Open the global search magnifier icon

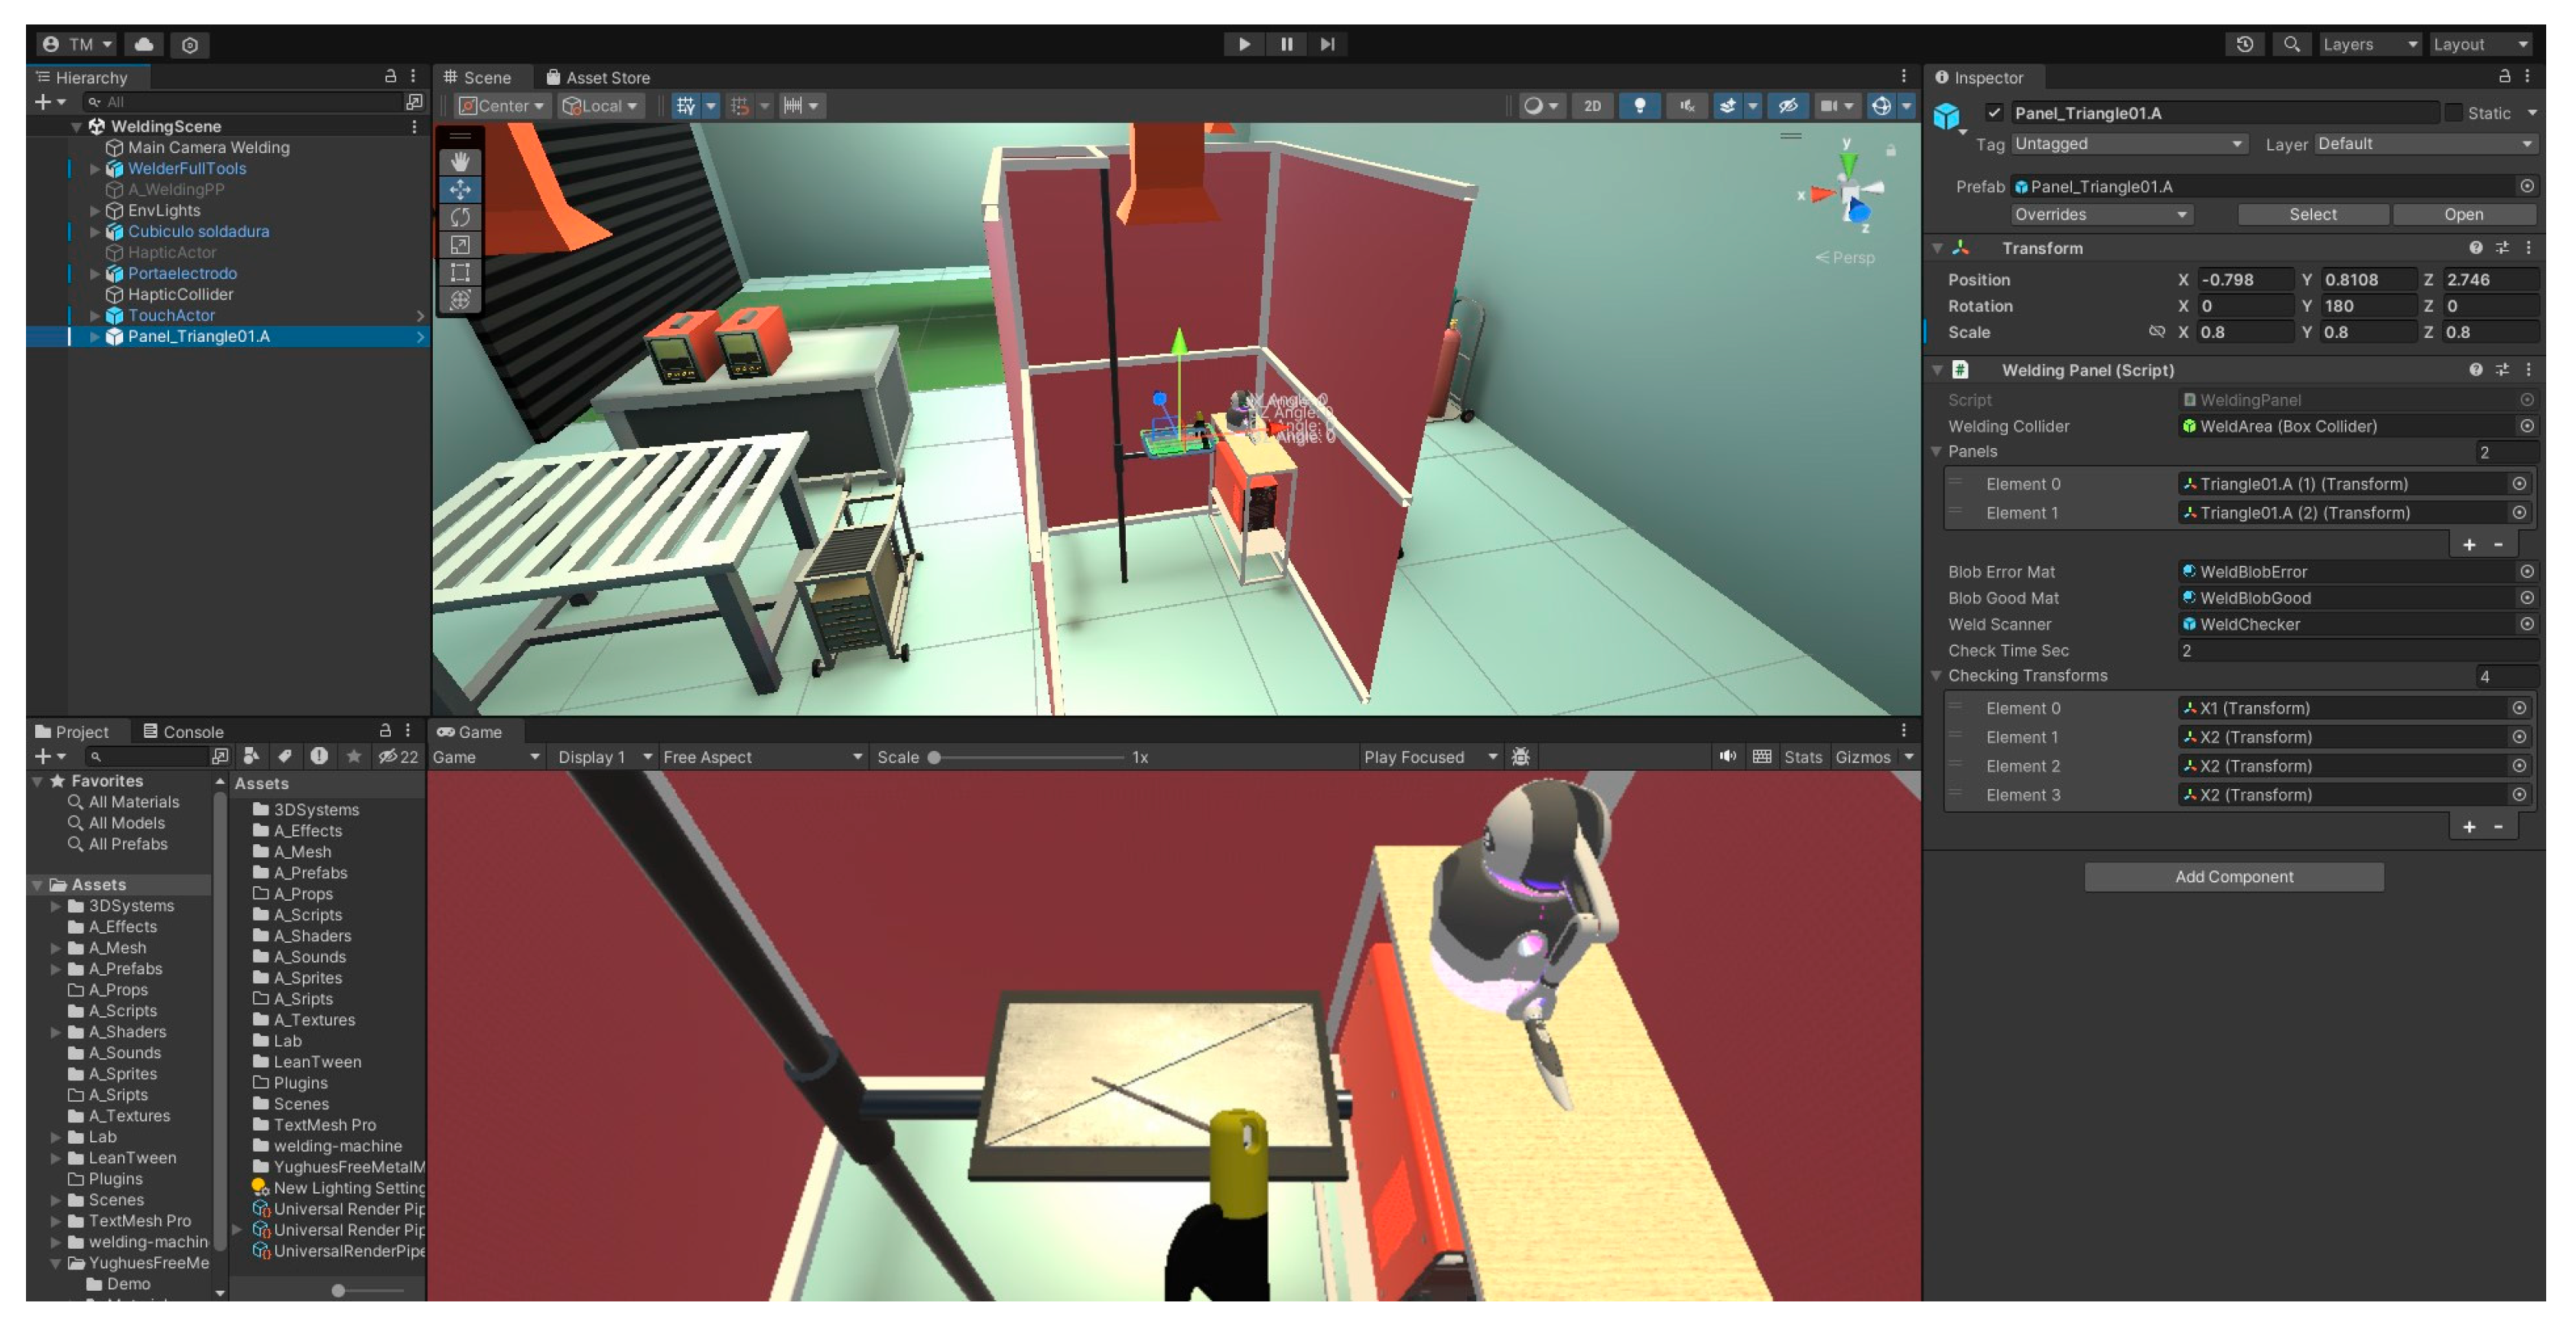click(x=2291, y=44)
